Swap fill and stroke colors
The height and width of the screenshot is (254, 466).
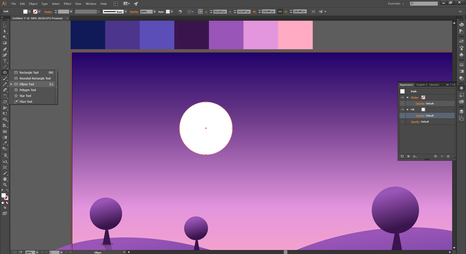click(x=7, y=190)
